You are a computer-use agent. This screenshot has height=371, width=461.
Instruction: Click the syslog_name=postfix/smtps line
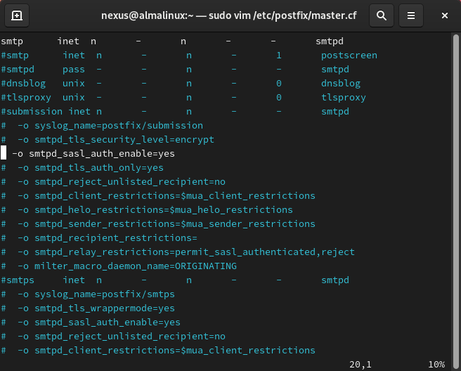tap(96, 294)
